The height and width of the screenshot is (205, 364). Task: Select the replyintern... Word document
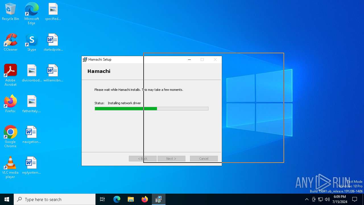pyautogui.click(x=32, y=165)
